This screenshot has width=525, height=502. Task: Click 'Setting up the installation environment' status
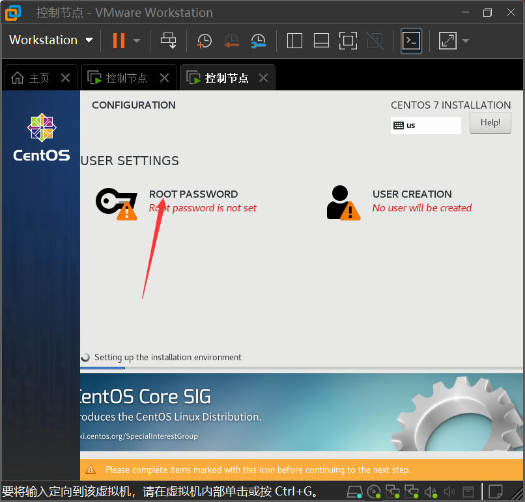[x=168, y=357]
